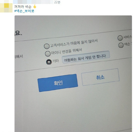Viewport: 134px width, 132px height.
Task: Select the cut-off 넥슨 radio circle
Action: (121, 45)
